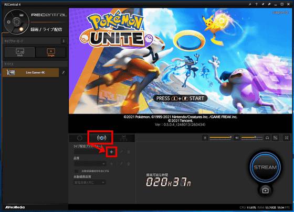This screenshot has width=294, height=212.
Task: Edit the quality profile
Action: coord(121,164)
